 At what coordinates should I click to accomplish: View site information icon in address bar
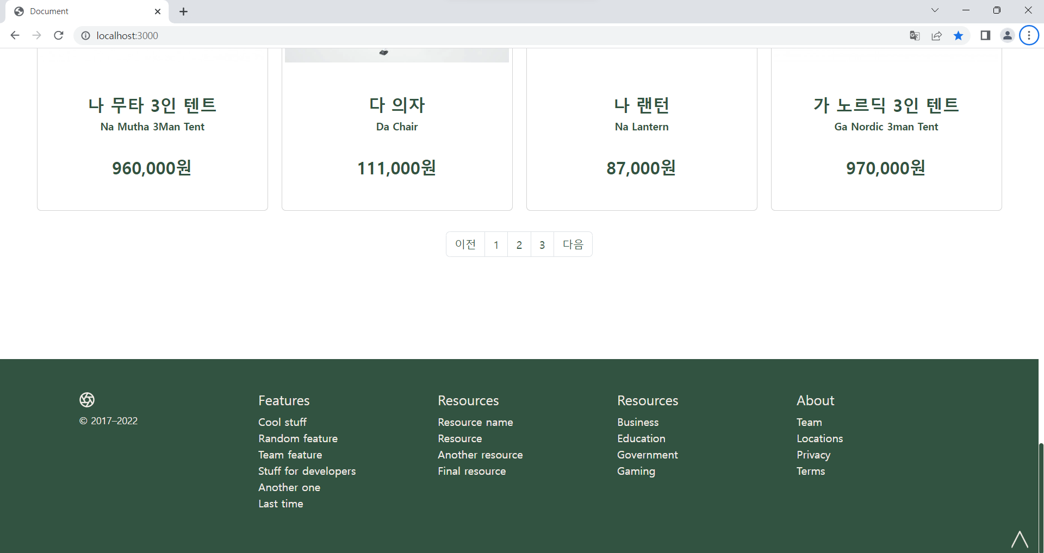[85, 35]
